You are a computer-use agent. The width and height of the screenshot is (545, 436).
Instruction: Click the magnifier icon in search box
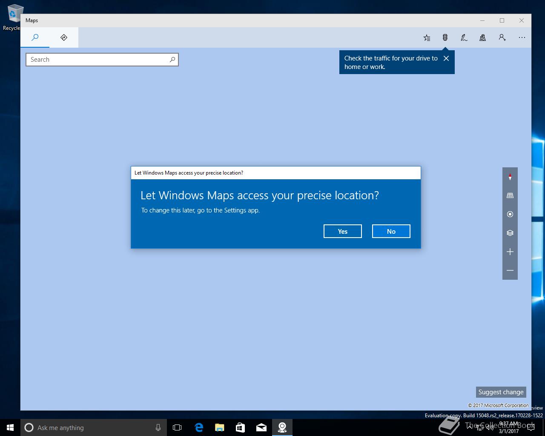172,60
